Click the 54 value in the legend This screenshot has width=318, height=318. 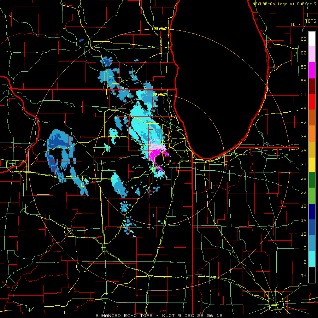tap(304, 81)
